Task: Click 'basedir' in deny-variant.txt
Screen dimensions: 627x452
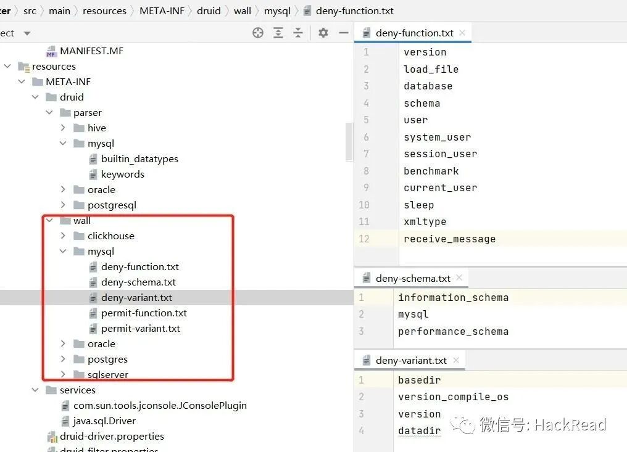Action: (419, 380)
